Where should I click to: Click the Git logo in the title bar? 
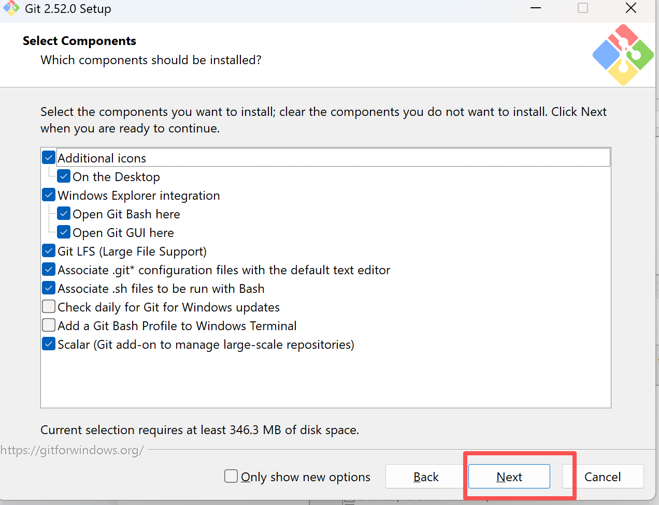point(11,8)
